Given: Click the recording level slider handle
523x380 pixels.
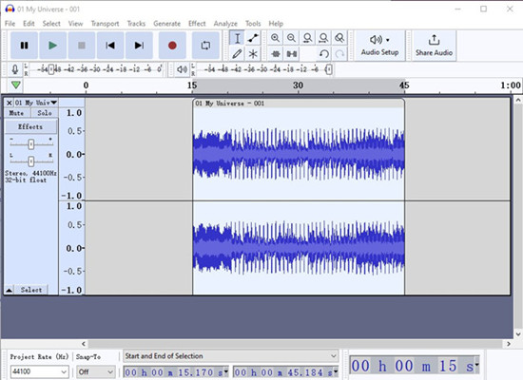Looking at the screenshot, I should coord(51,69).
